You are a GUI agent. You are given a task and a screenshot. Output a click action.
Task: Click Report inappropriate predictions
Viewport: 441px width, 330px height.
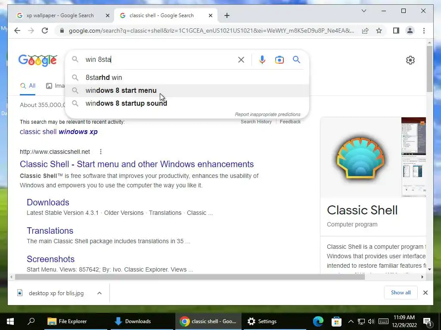coord(267,114)
